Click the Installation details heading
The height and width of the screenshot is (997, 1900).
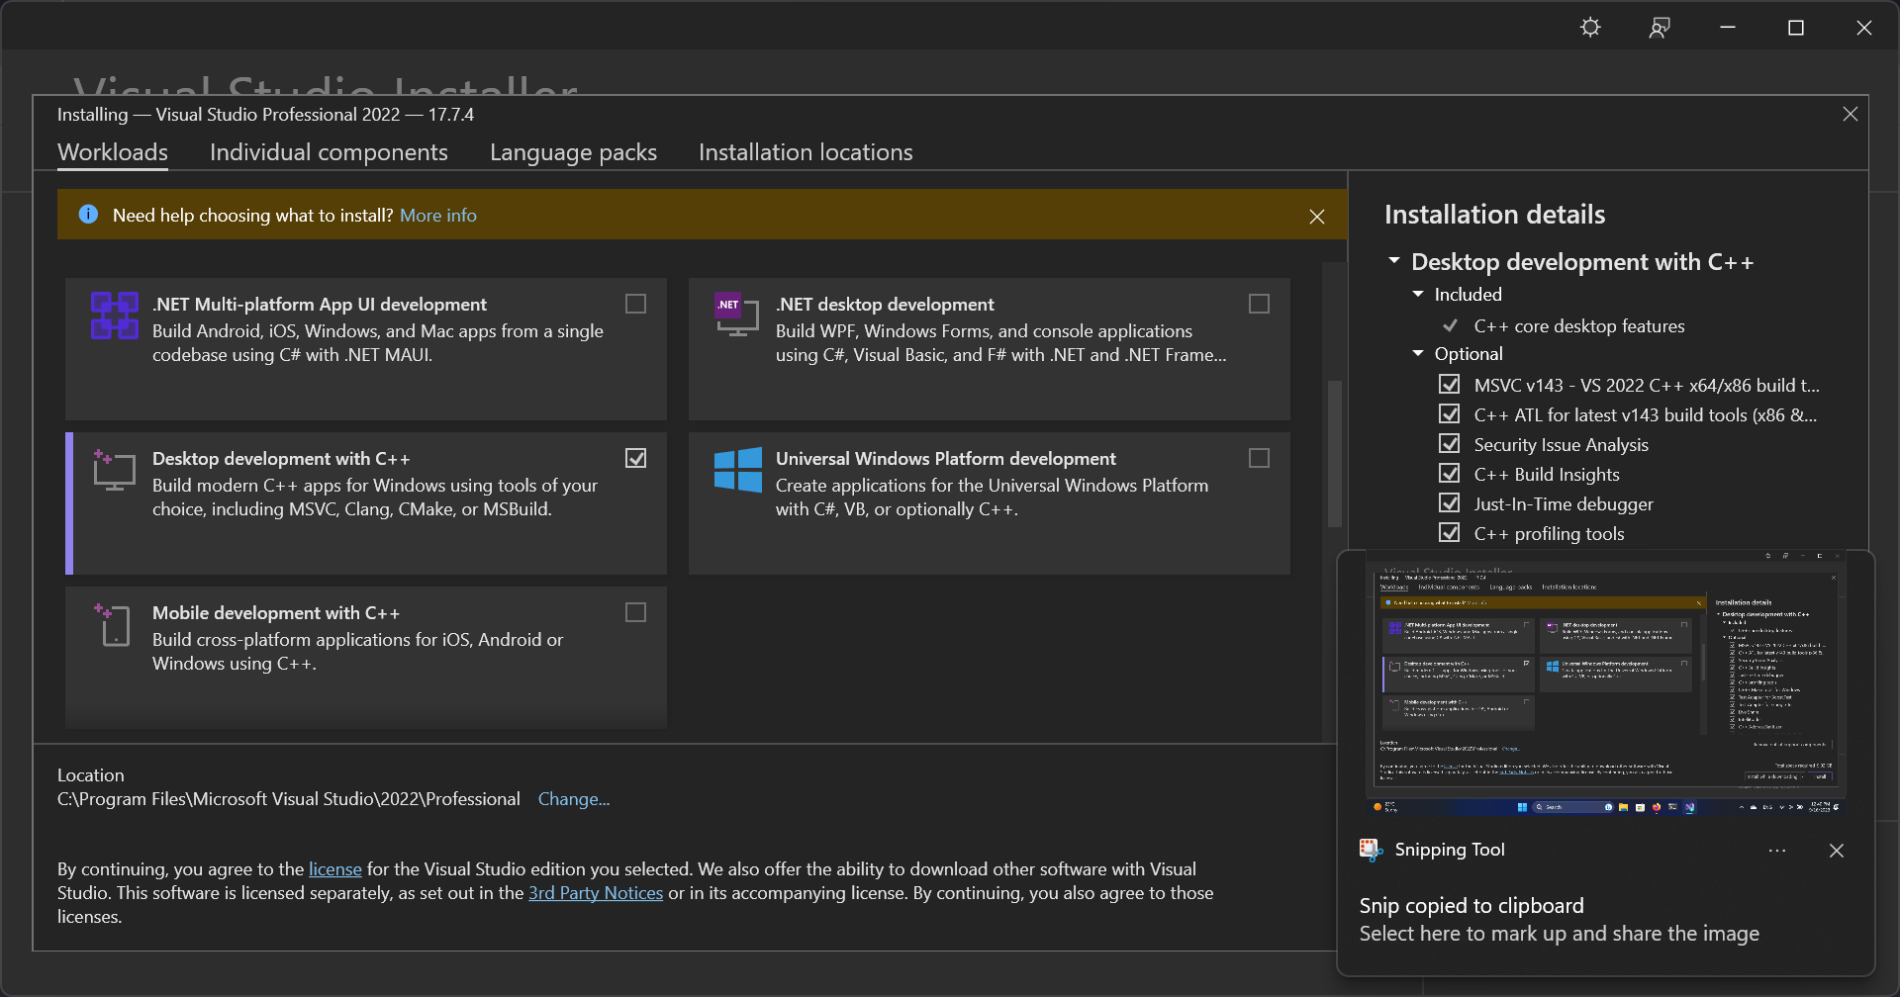click(1494, 215)
